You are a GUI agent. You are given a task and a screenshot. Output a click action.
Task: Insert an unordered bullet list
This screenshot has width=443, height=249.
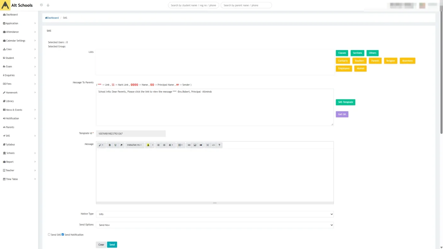158,145
